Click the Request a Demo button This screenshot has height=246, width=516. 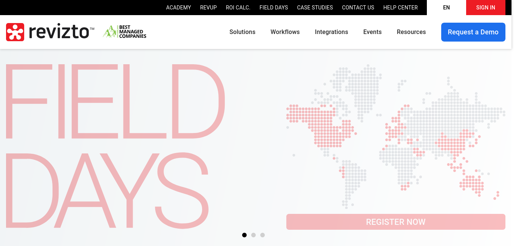(473, 32)
